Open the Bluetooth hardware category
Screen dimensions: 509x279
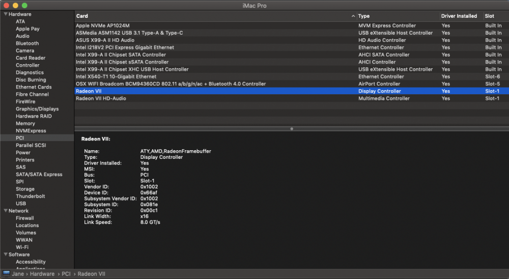[27, 43]
